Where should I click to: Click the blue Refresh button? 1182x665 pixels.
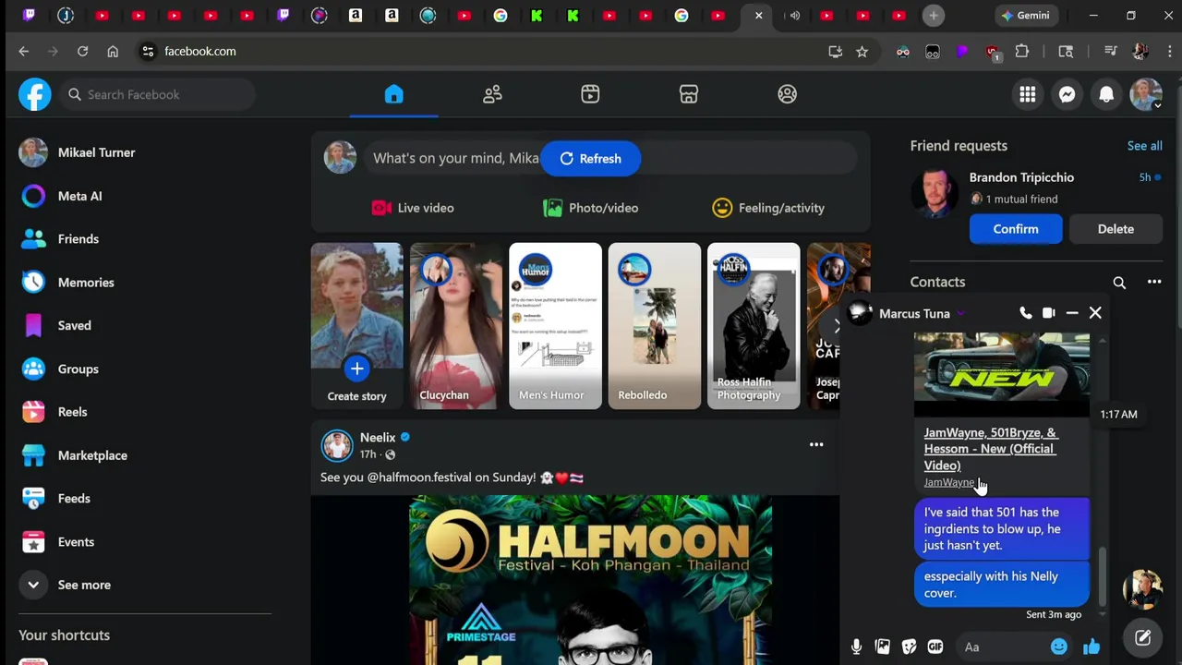point(590,158)
